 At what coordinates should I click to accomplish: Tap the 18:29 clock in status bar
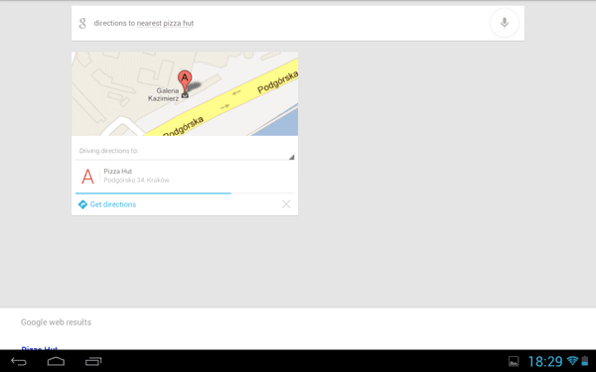(x=545, y=361)
